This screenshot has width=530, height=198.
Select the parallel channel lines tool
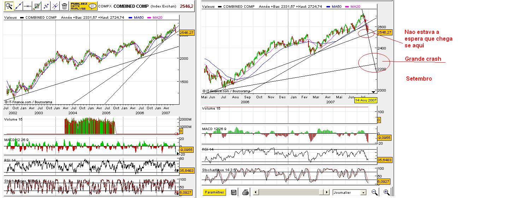coord(55,6)
